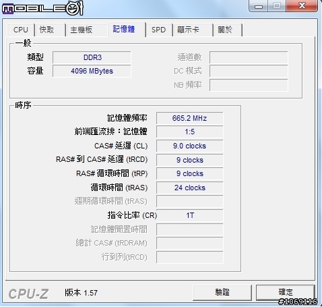The height and width of the screenshot is (307, 322).
Task: Click the CPU-Z logo text
Action: point(28,294)
